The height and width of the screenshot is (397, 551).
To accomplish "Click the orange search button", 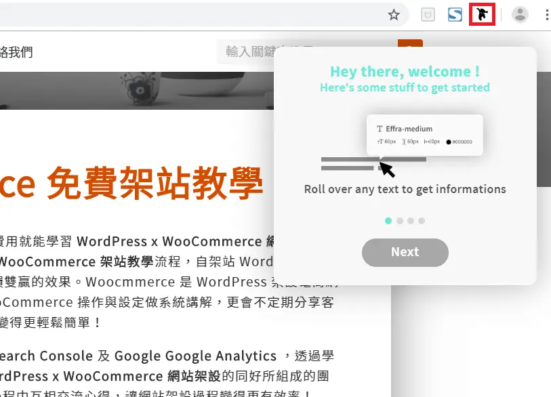I will click(410, 43).
